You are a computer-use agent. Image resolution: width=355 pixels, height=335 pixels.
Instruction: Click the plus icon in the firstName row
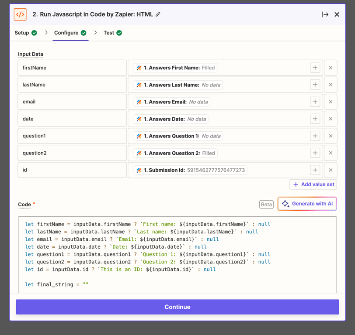pyautogui.click(x=315, y=68)
